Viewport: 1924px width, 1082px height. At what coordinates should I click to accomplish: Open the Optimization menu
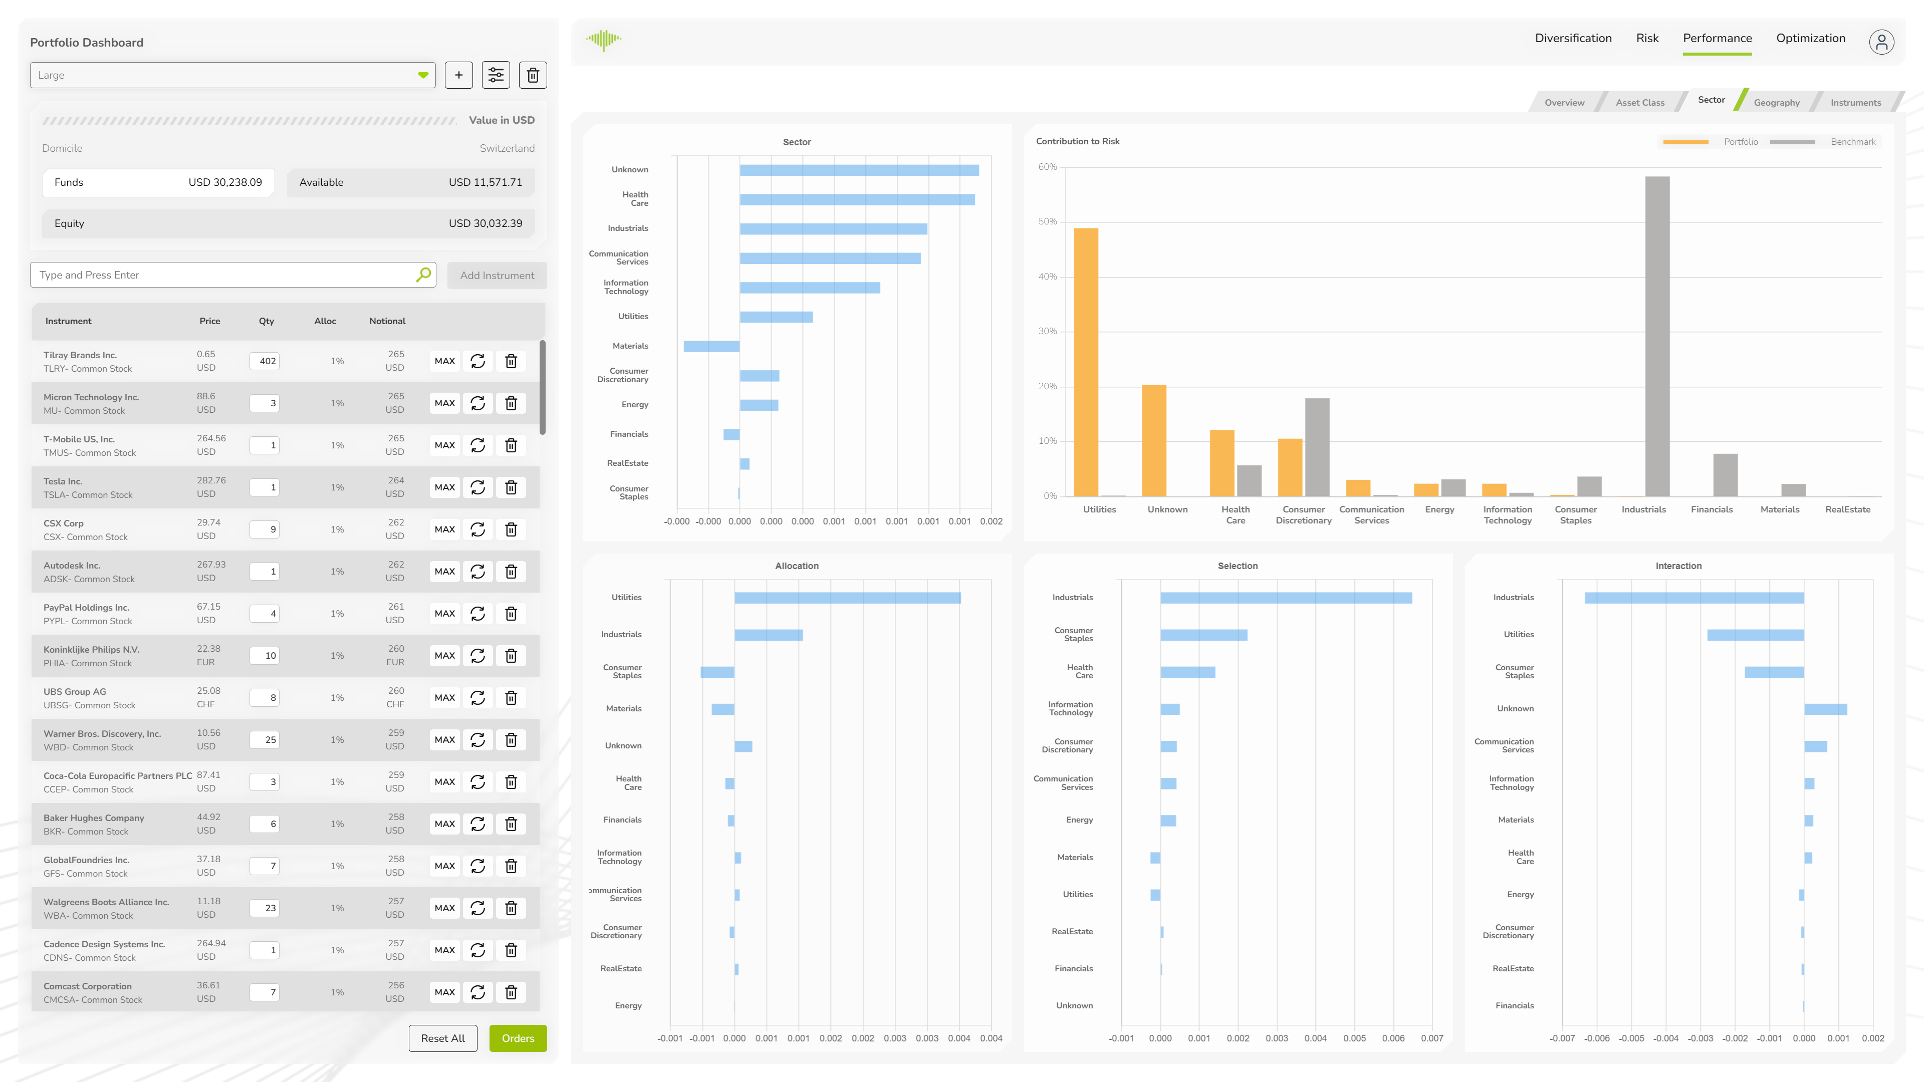[x=1810, y=38]
